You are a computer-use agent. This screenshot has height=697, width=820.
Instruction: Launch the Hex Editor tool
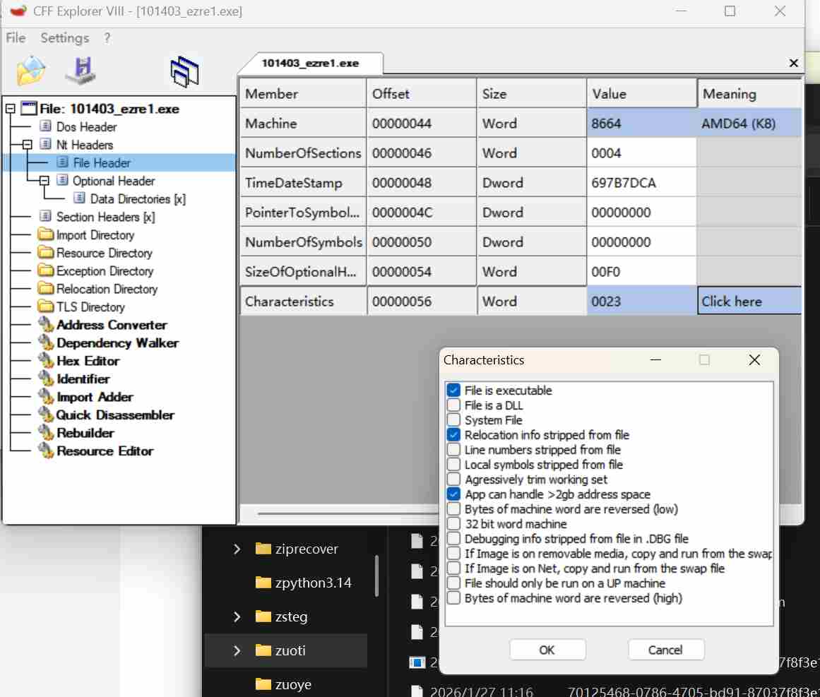(88, 361)
